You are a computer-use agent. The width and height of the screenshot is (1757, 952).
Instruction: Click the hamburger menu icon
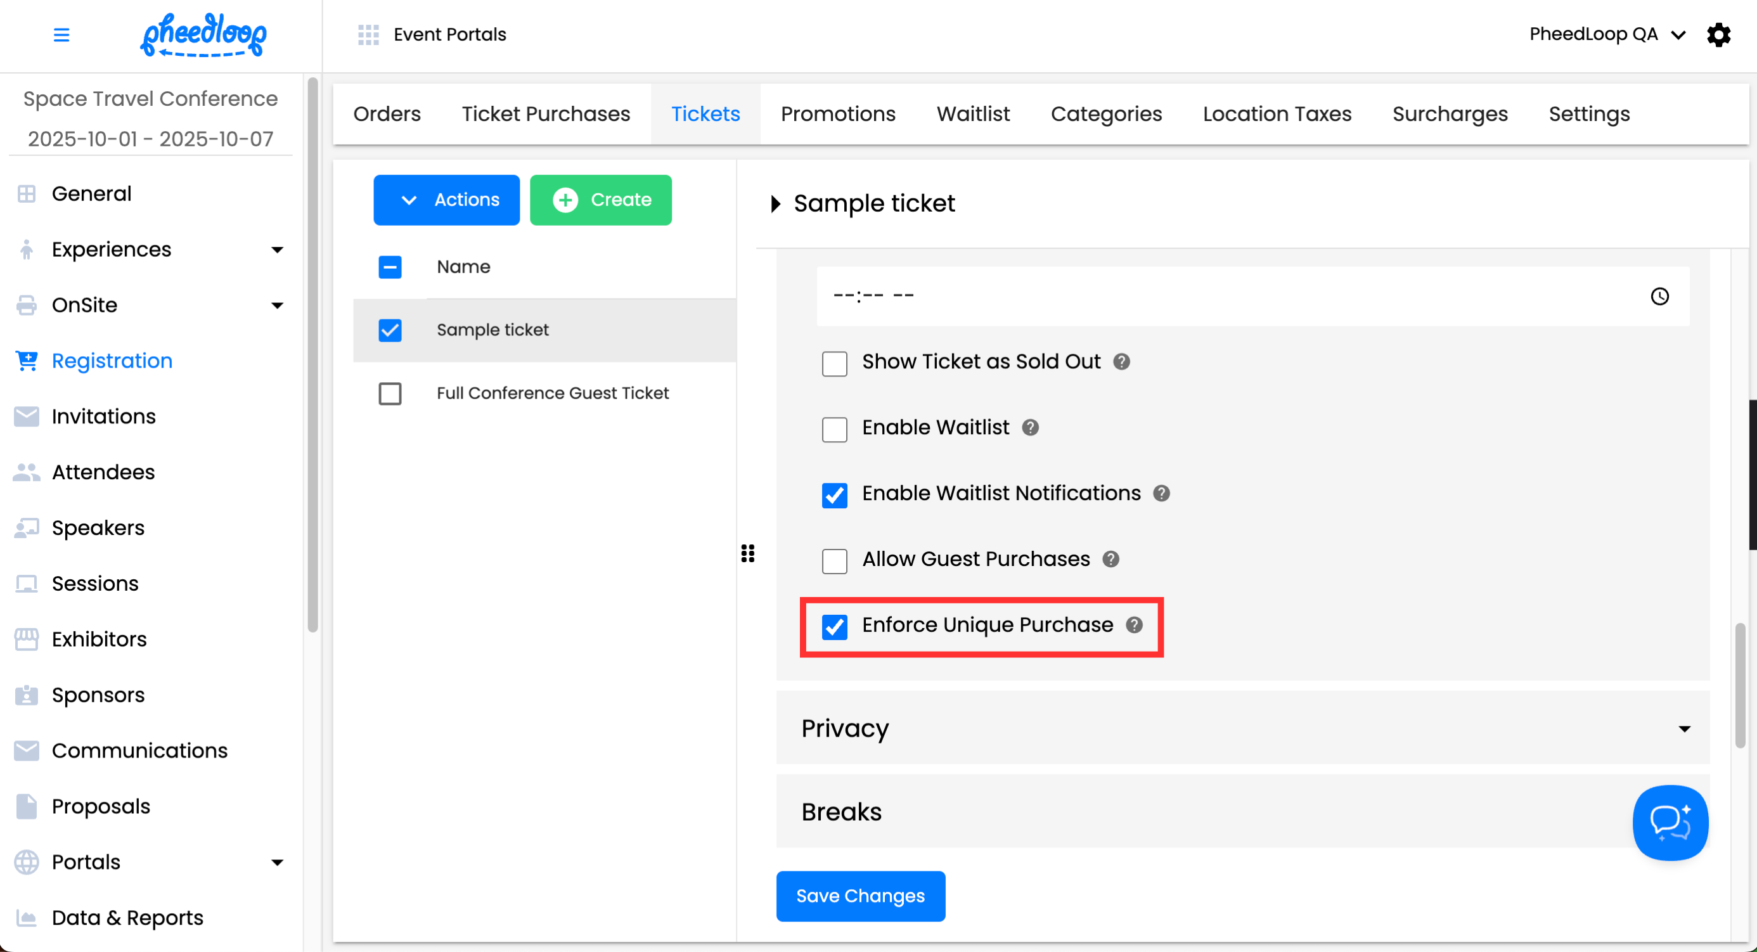tap(61, 34)
